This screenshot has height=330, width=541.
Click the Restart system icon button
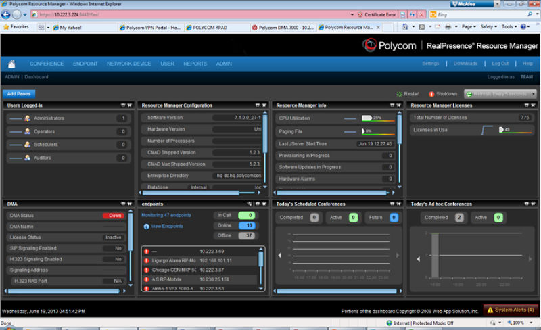pos(399,94)
